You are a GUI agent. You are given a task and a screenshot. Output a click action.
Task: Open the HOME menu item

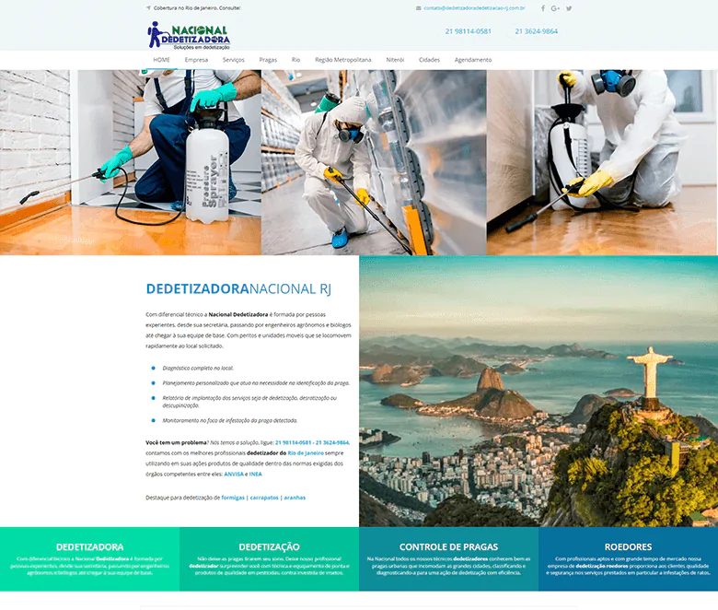click(x=162, y=60)
